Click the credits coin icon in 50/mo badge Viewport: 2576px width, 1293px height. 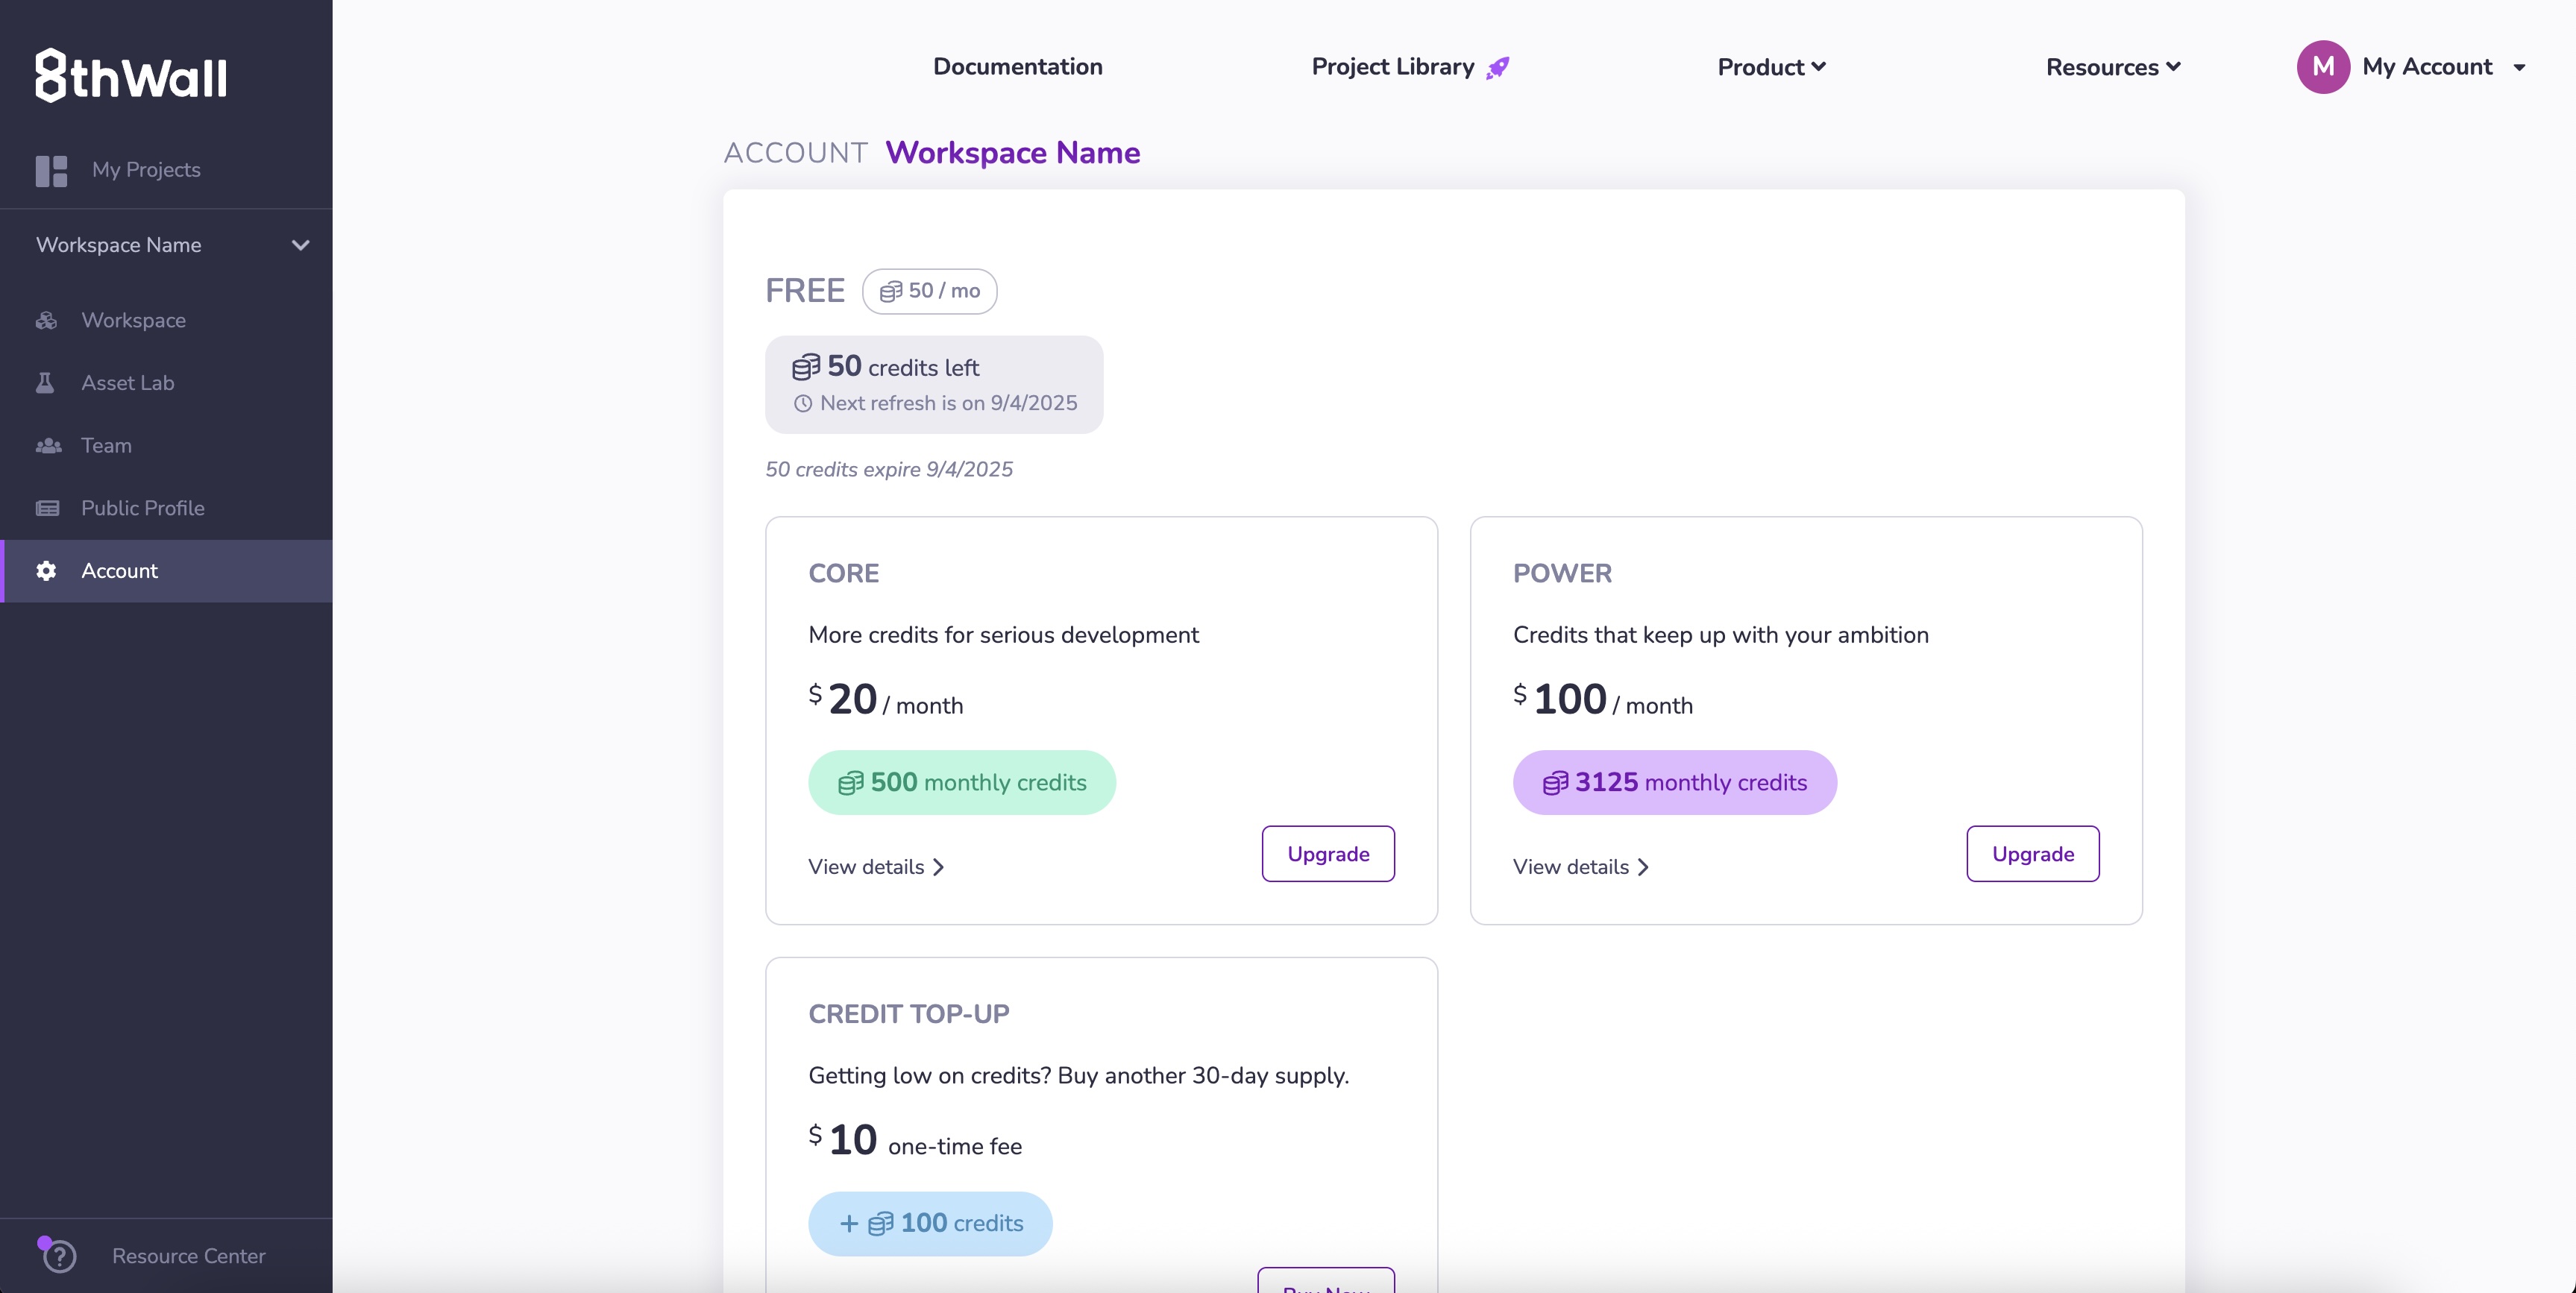pos(891,291)
